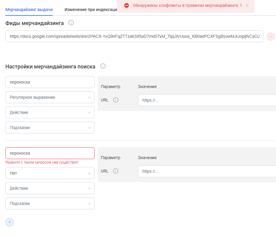Dismiss the conflicts error notification

pyautogui.click(x=247, y=5)
